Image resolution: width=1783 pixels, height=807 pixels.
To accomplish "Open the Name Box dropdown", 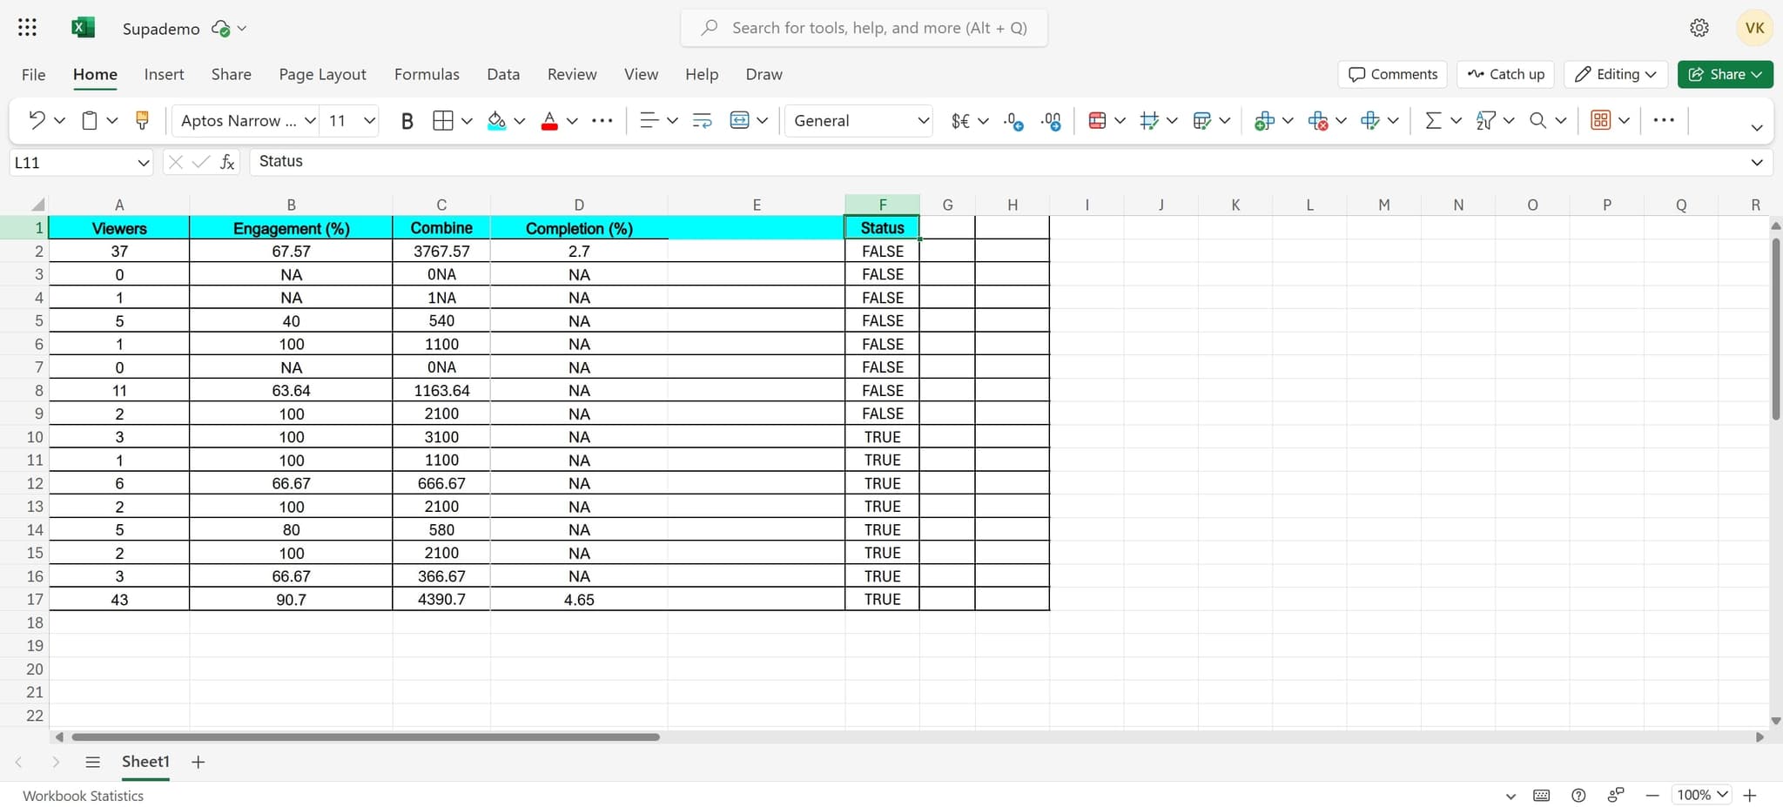I will [142, 163].
